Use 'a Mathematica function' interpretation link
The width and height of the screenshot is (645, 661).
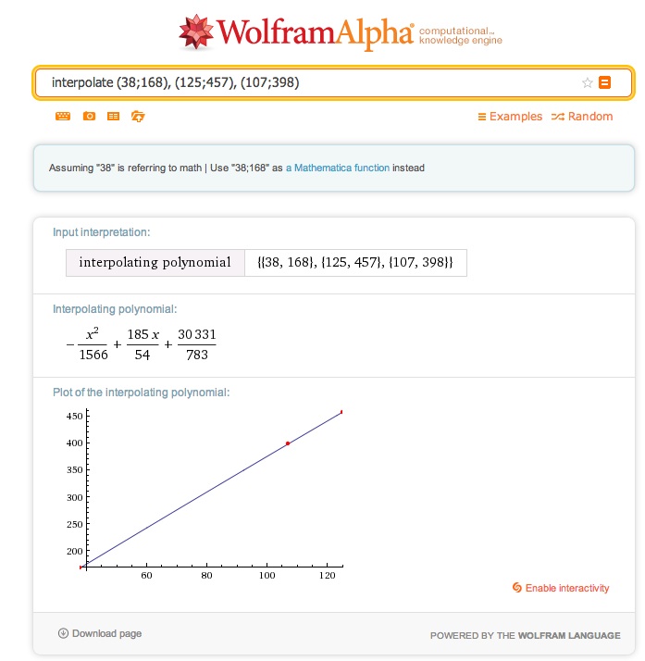coord(338,168)
